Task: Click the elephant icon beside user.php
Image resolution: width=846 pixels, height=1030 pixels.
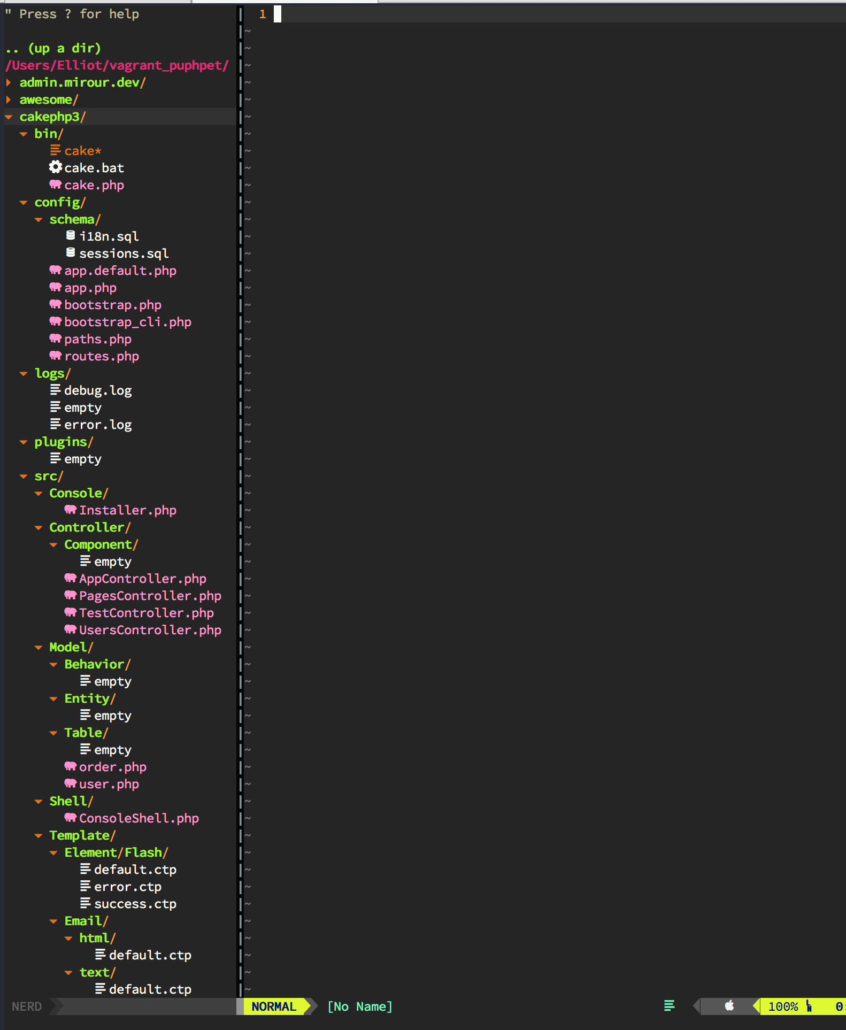Action: [71, 783]
